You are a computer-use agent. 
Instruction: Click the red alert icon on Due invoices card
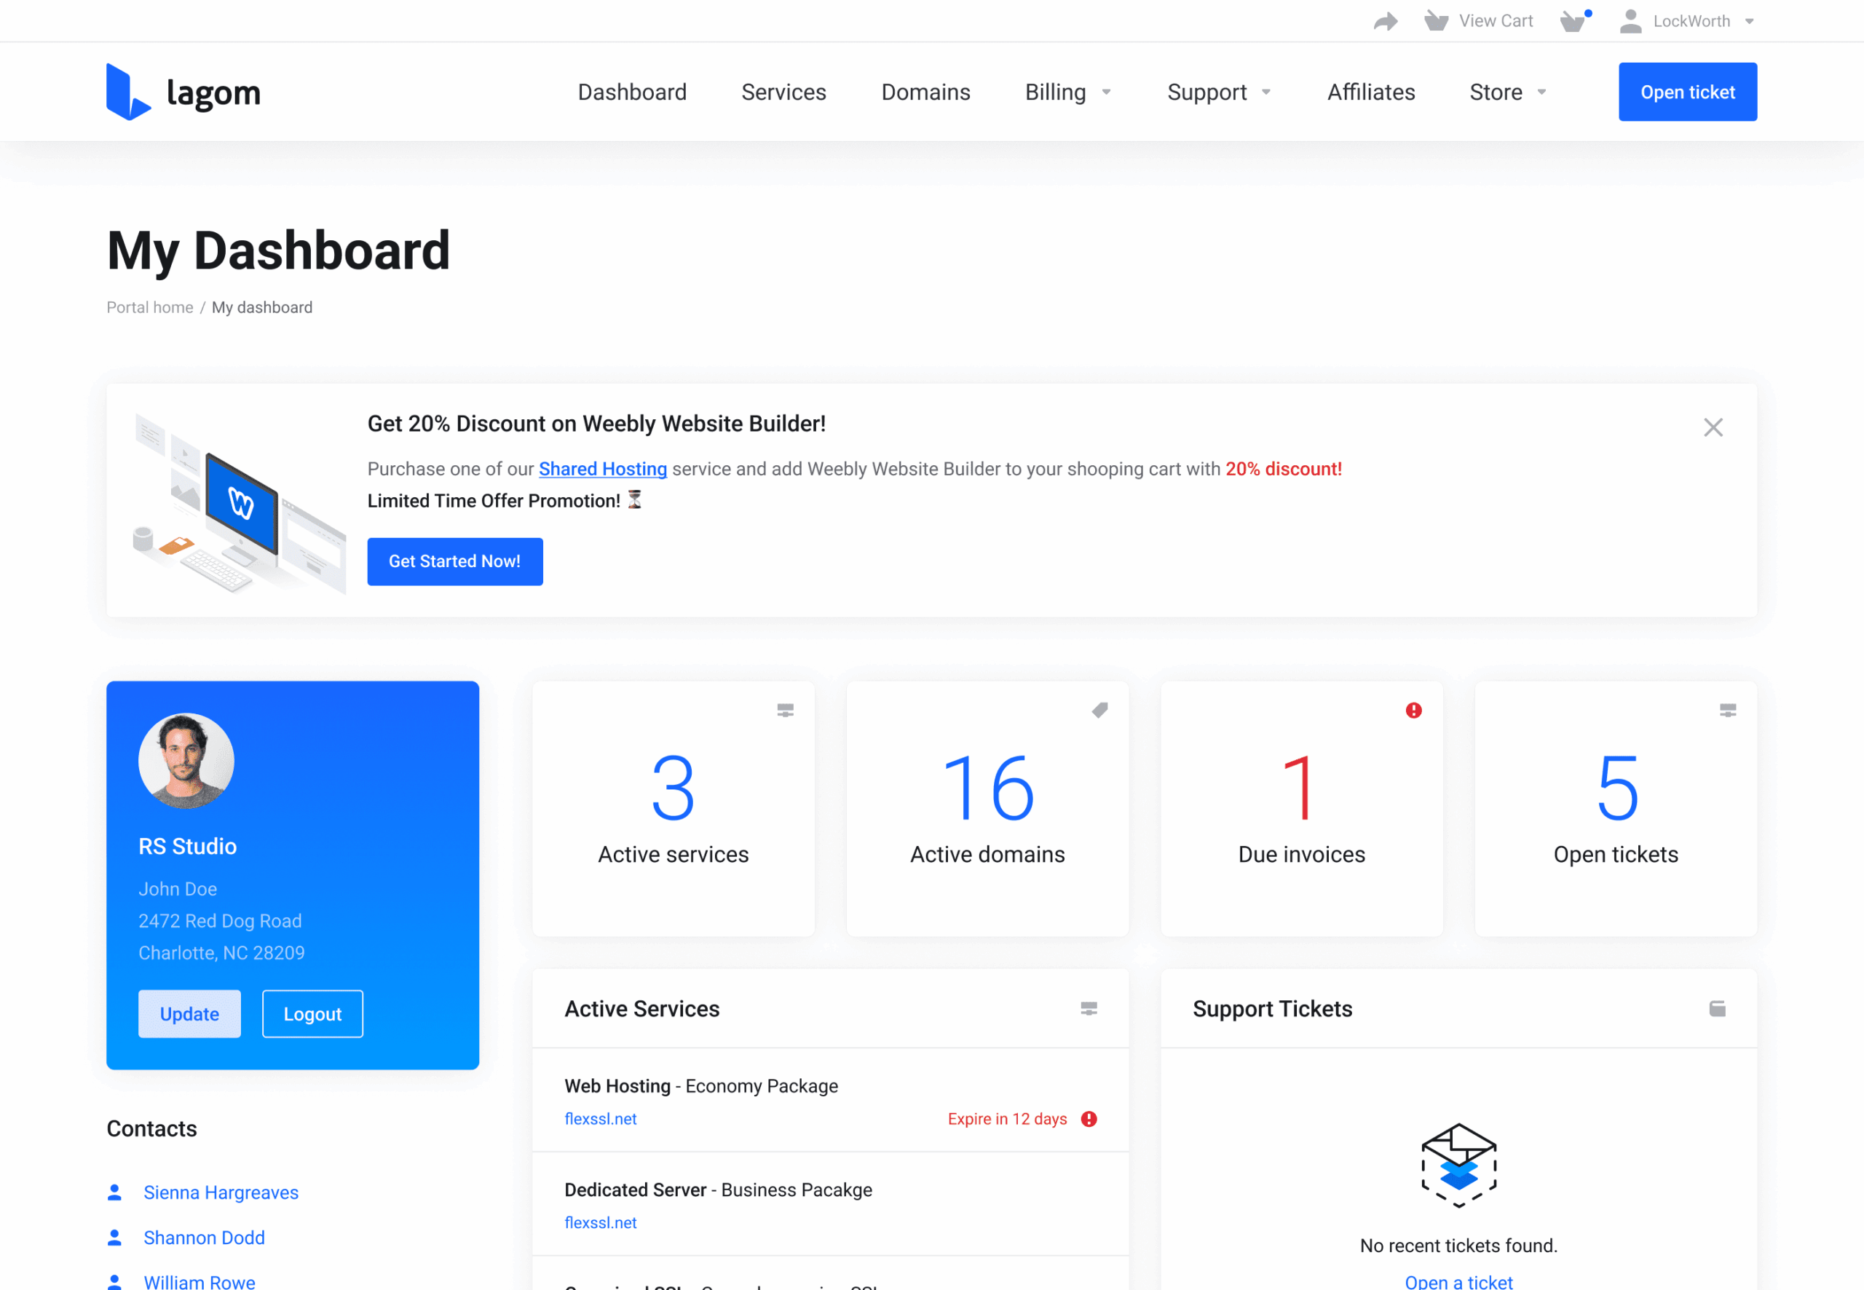pos(1413,711)
